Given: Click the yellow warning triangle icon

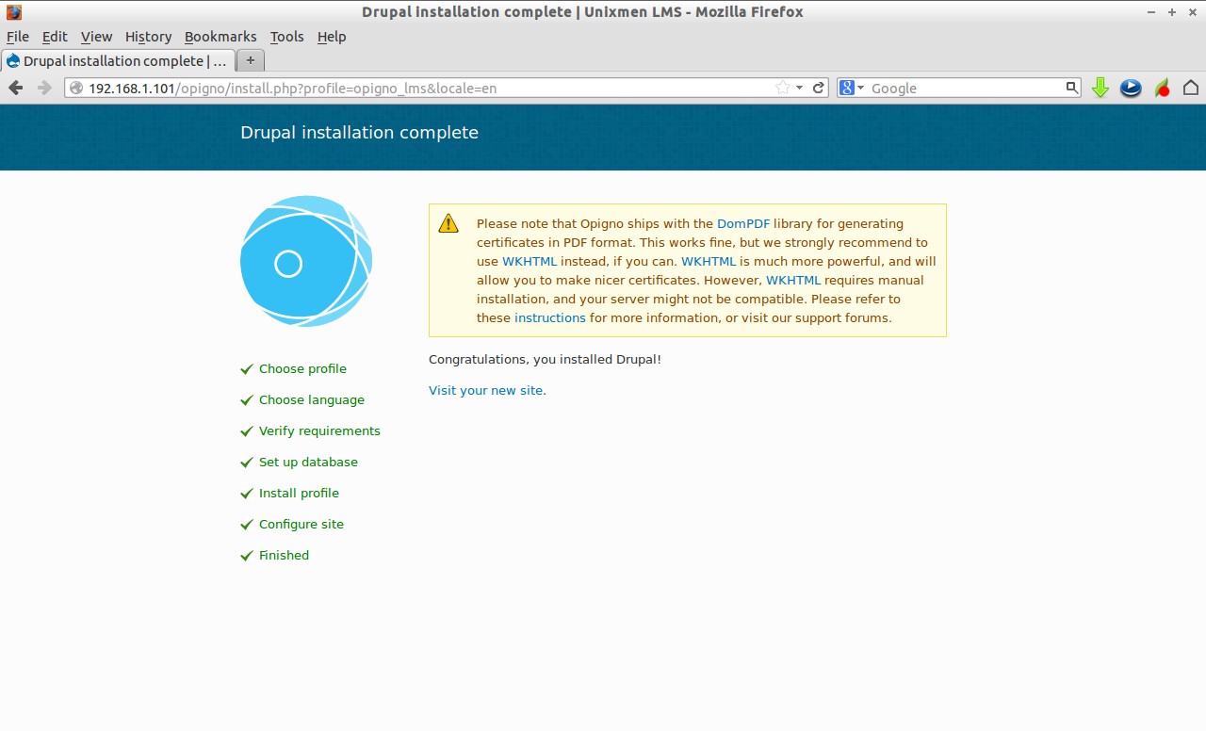Looking at the screenshot, I should pyautogui.click(x=448, y=223).
